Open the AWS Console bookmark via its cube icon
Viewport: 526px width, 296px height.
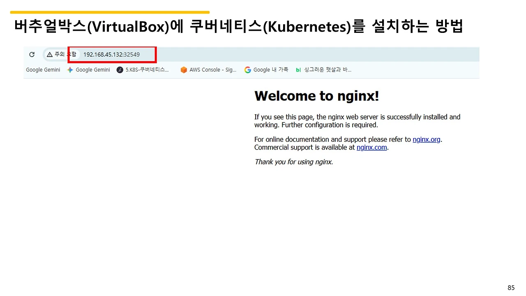point(184,69)
